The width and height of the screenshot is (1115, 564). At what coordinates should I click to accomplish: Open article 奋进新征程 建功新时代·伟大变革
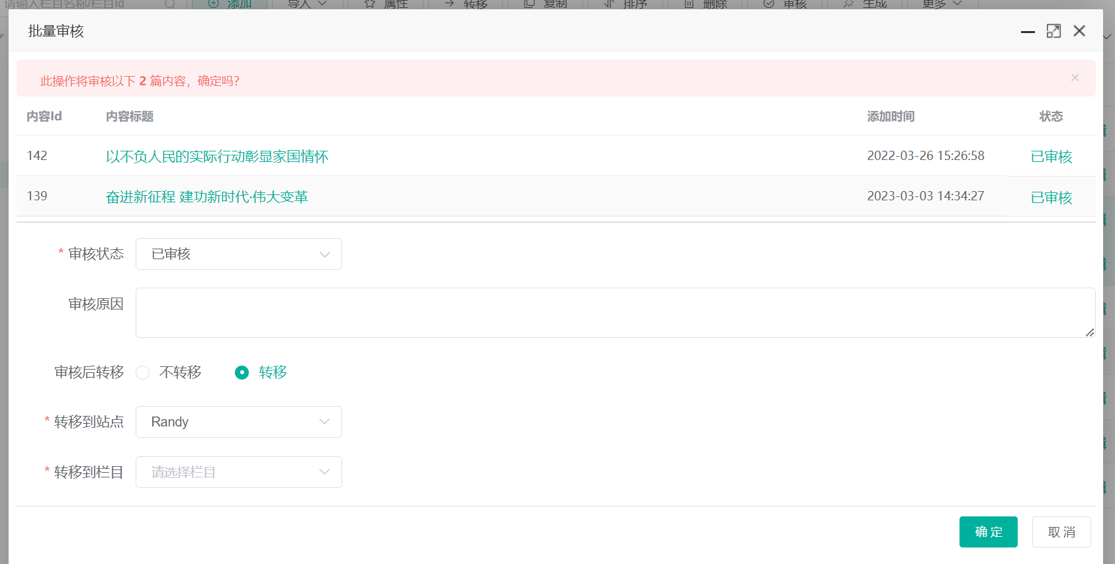click(207, 197)
